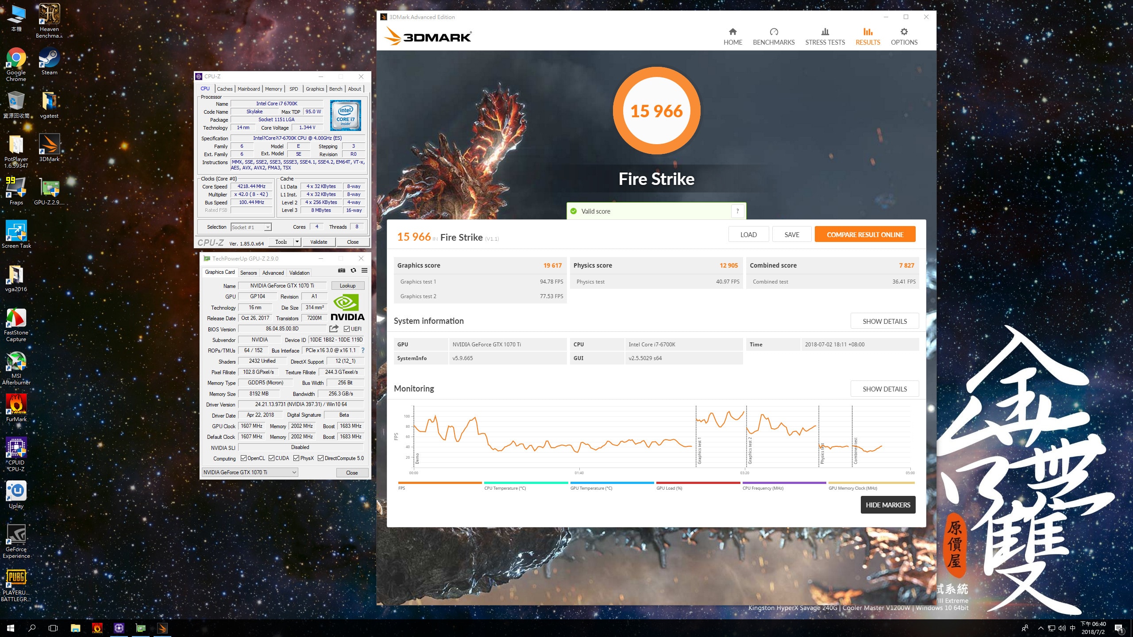Viewport: 1133px width, 637px height.
Task: Click GPU-Z BIOS export share icon
Action: pyautogui.click(x=334, y=329)
